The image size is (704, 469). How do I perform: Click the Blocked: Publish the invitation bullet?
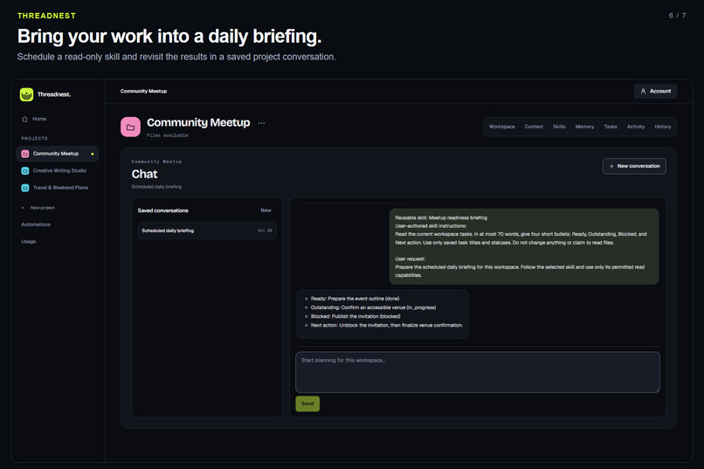click(x=355, y=316)
